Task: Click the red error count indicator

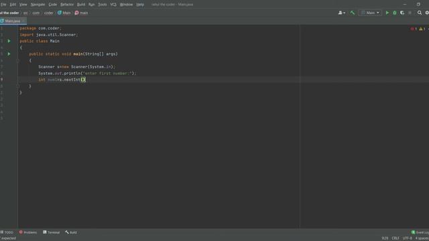Action: [414, 29]
